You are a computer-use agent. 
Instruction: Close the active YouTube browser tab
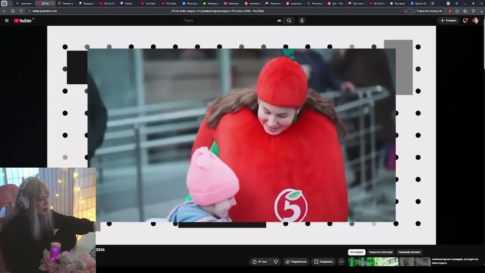pos(52,3)
